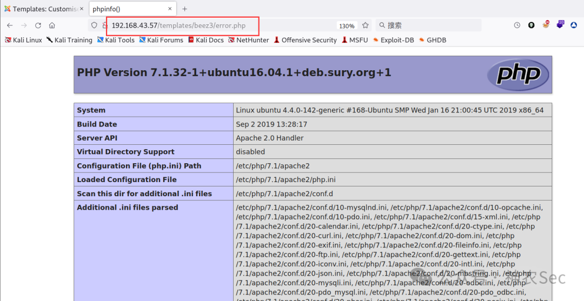Click the Virtual Directory Support label

tap(125, 152)
